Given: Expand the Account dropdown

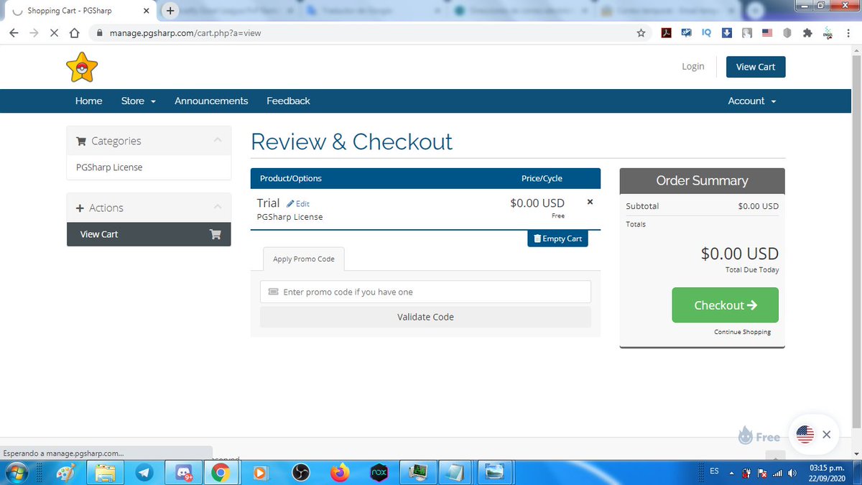Looking at the screenshot, I should coord(752,101).
